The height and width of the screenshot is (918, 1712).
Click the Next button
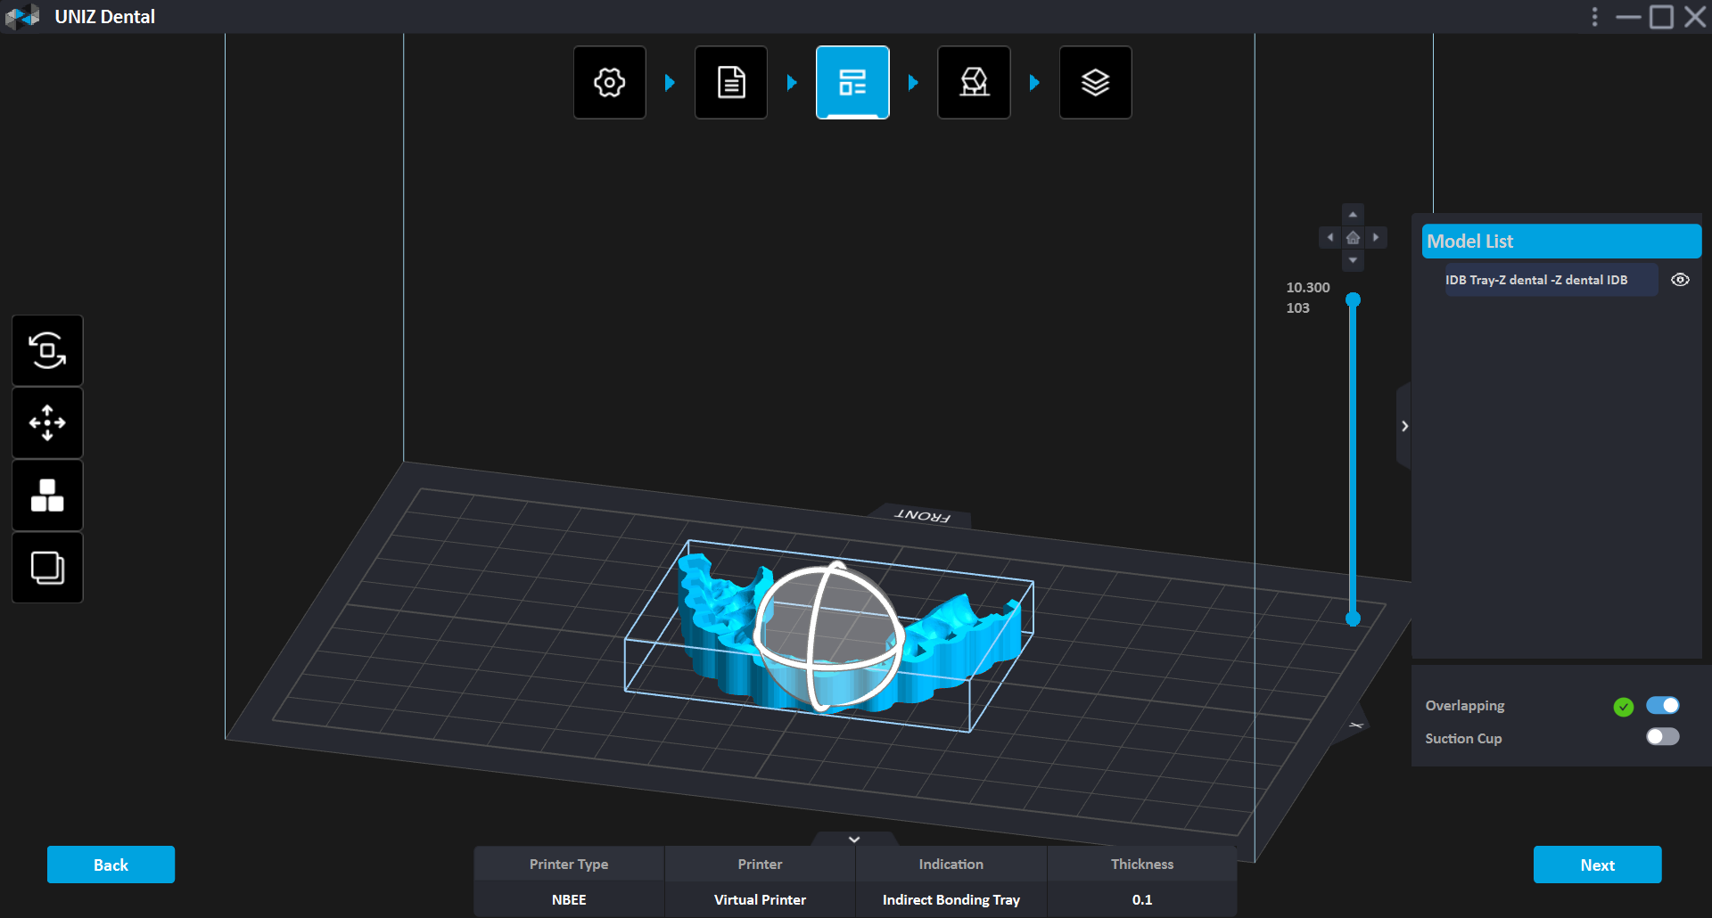1597,865
